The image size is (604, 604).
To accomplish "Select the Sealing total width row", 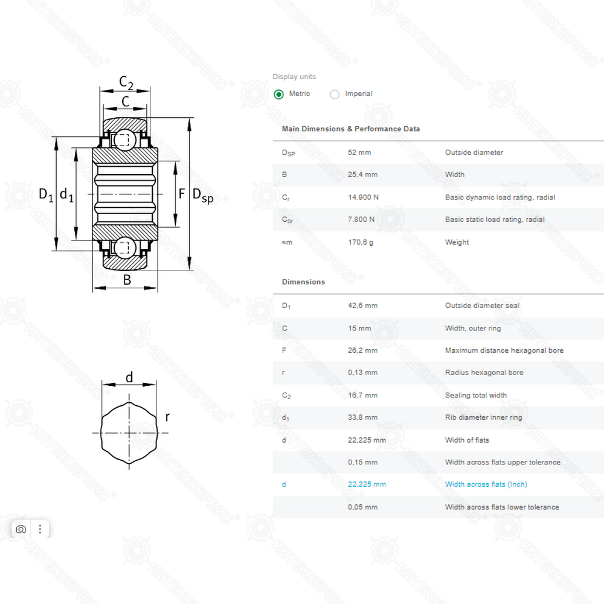I will click(438, 396).
